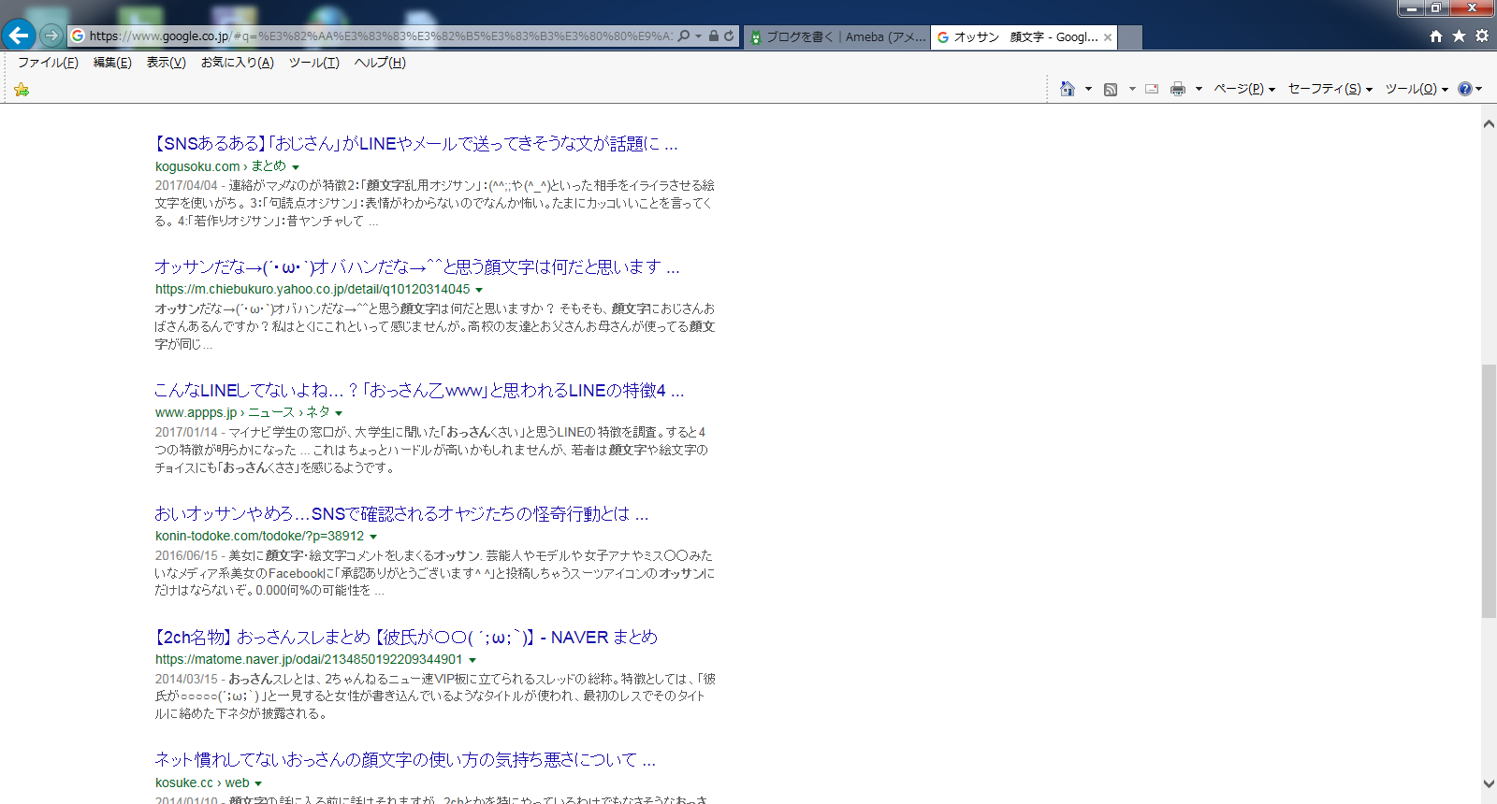Click the security lock icon

pyautogui.click(x=714, y=36)
